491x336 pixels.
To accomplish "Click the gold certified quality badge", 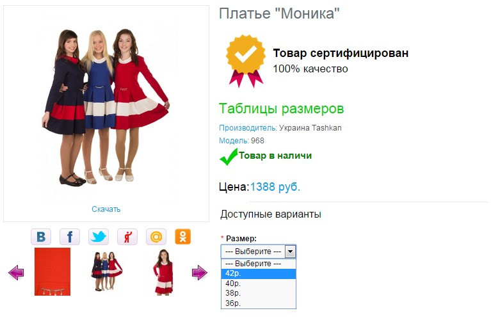I will [x=246, y=61].
